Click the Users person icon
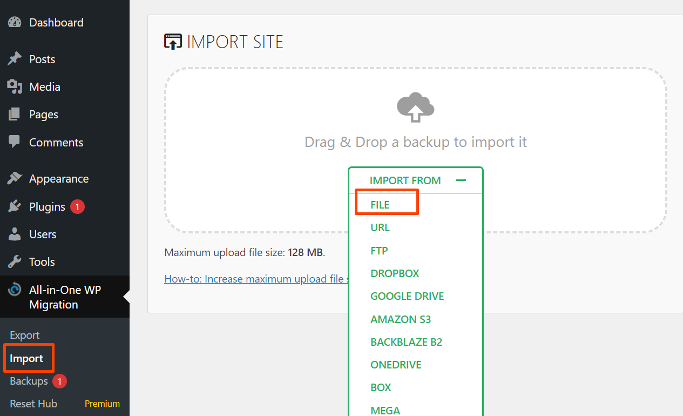683x416 pixels. 15,234
